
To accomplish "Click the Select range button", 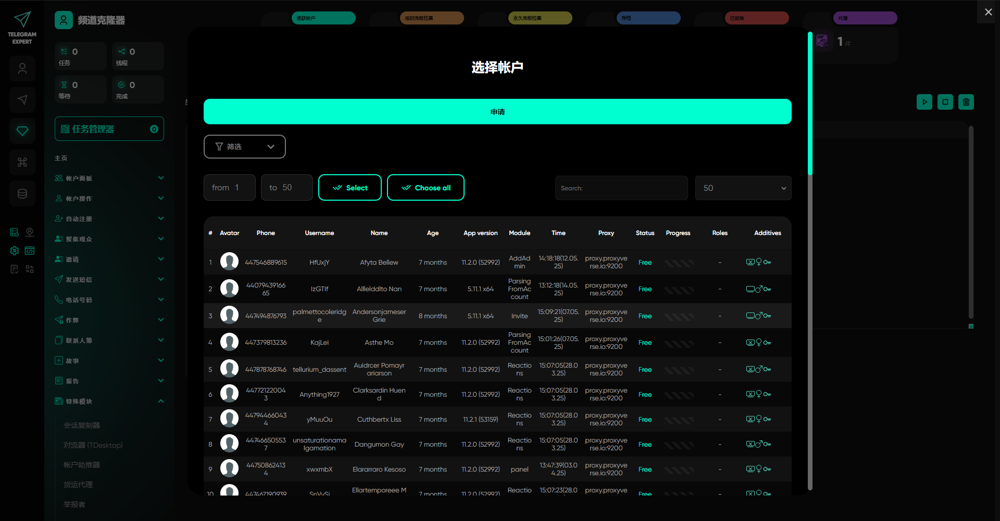I will point(349,188).
